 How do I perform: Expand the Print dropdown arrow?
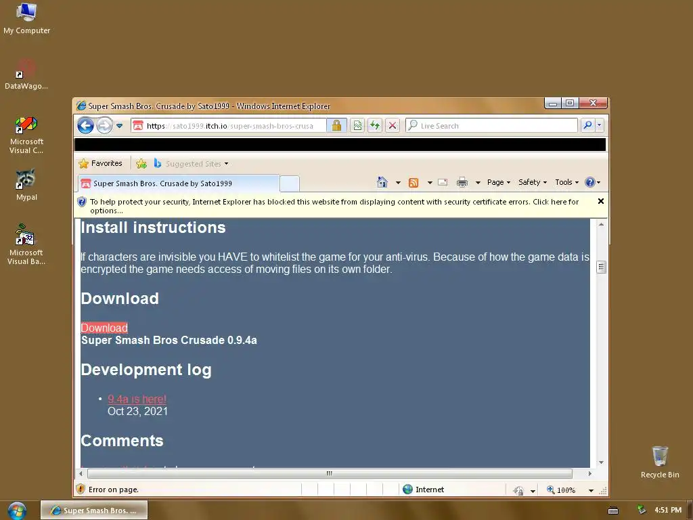pyautogui.click(x=478, y=183)
